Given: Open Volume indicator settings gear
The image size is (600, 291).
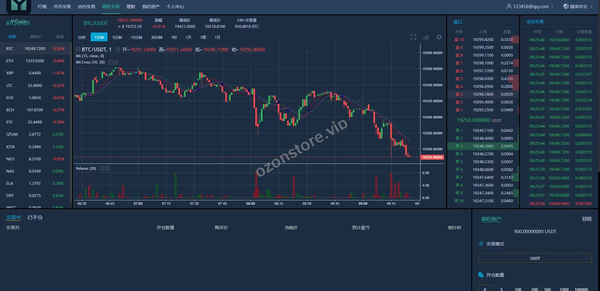Looking at the screenshot, I should pos(102,168).
